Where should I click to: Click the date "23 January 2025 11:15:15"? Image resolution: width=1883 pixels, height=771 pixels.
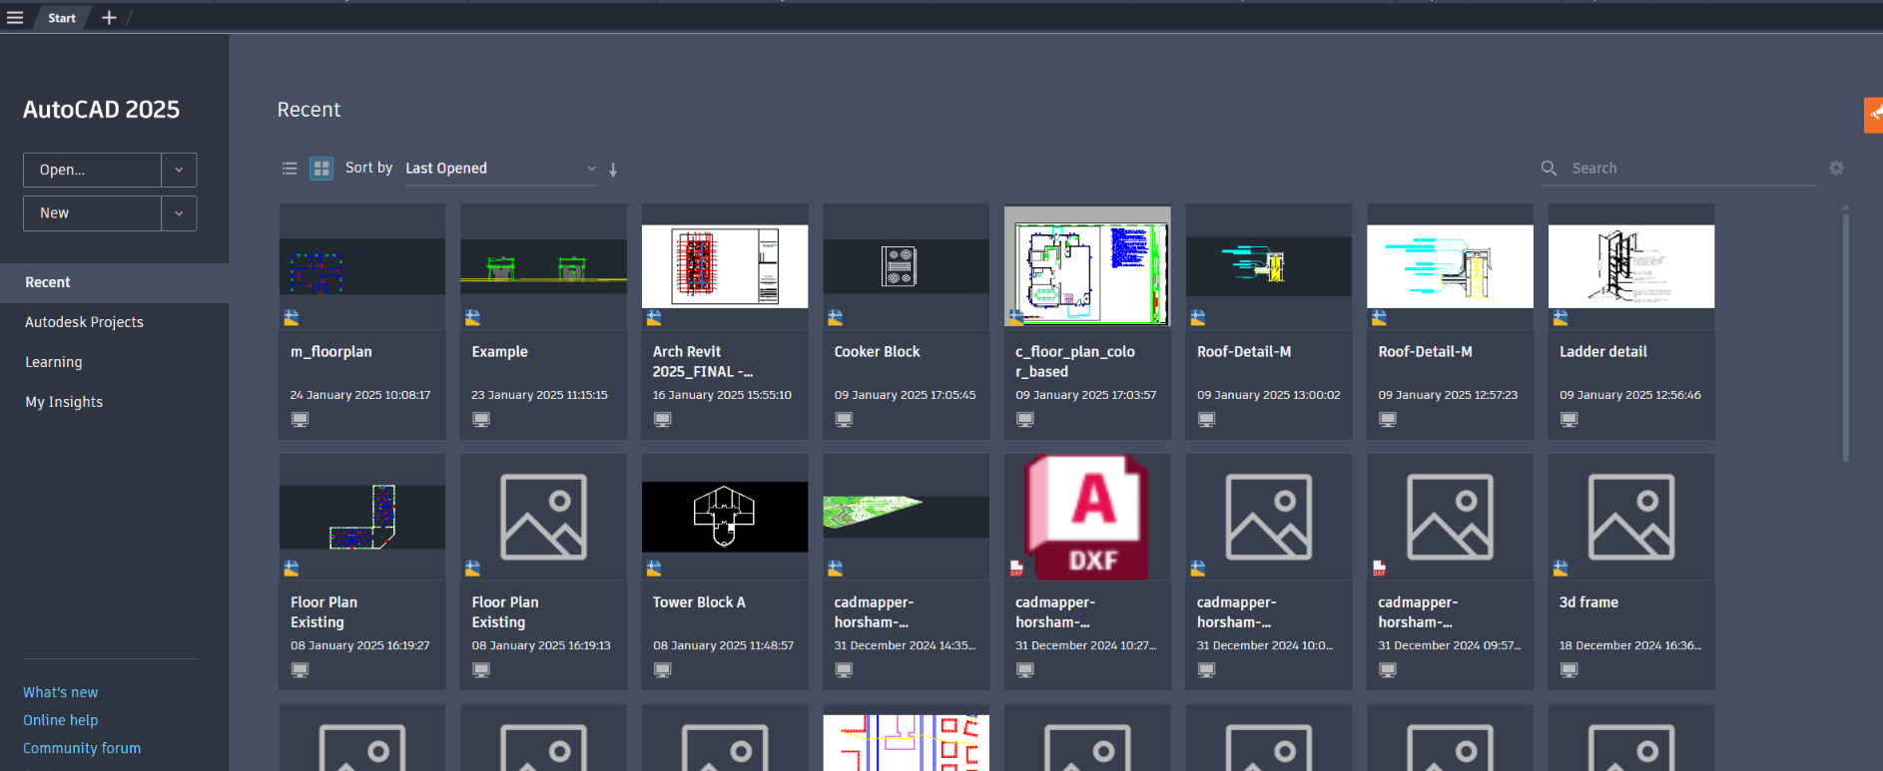[x=539, y=395]
